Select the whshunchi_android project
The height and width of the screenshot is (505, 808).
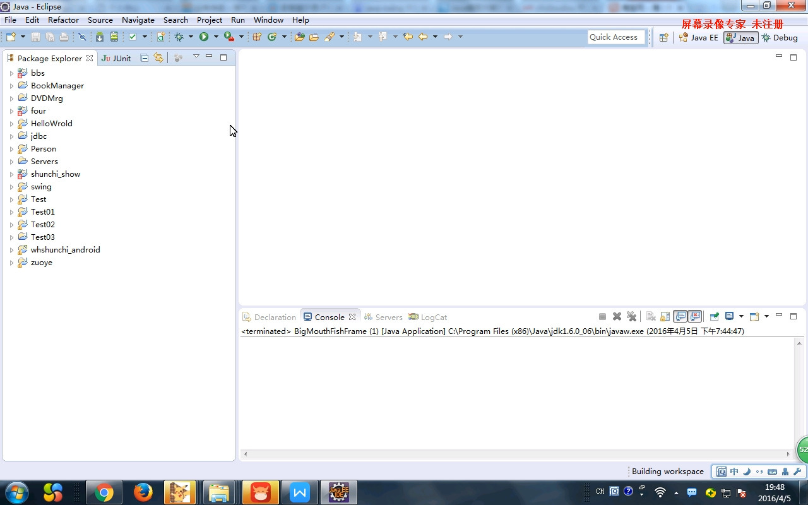click(65, 250)
